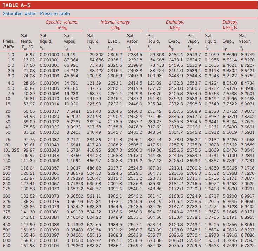Select vapor volume '0.88578'
This screenshot has height=251, width=258.
[x=75, y=173]
